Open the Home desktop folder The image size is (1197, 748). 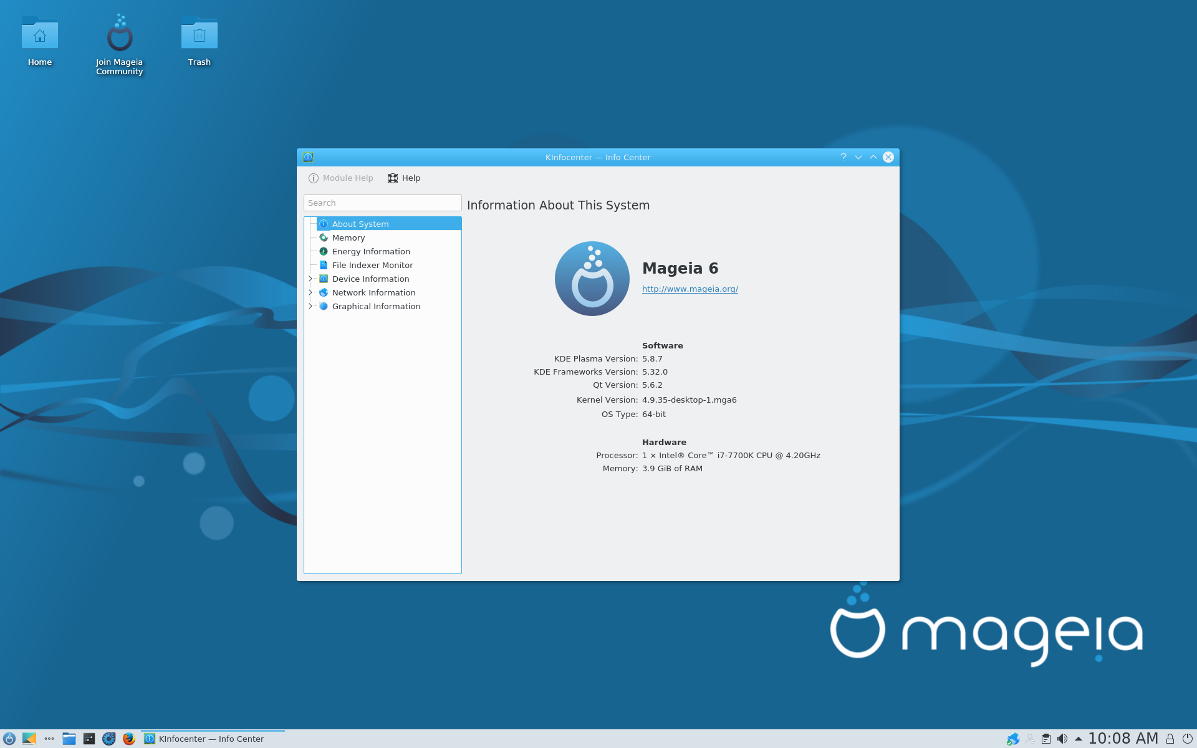coord(40,41)
